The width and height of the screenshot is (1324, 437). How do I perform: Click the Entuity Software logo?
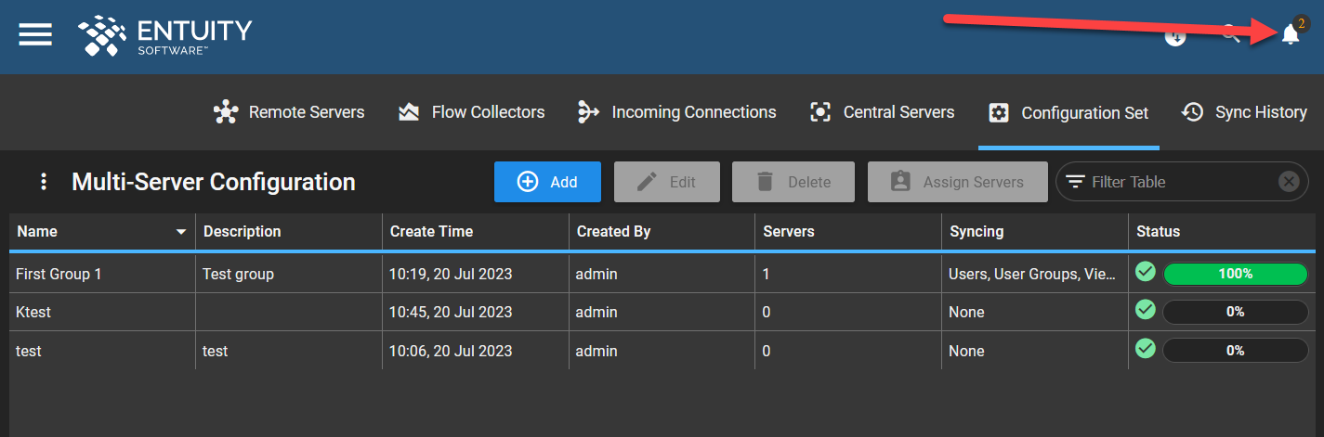click(x=165, y=35)
